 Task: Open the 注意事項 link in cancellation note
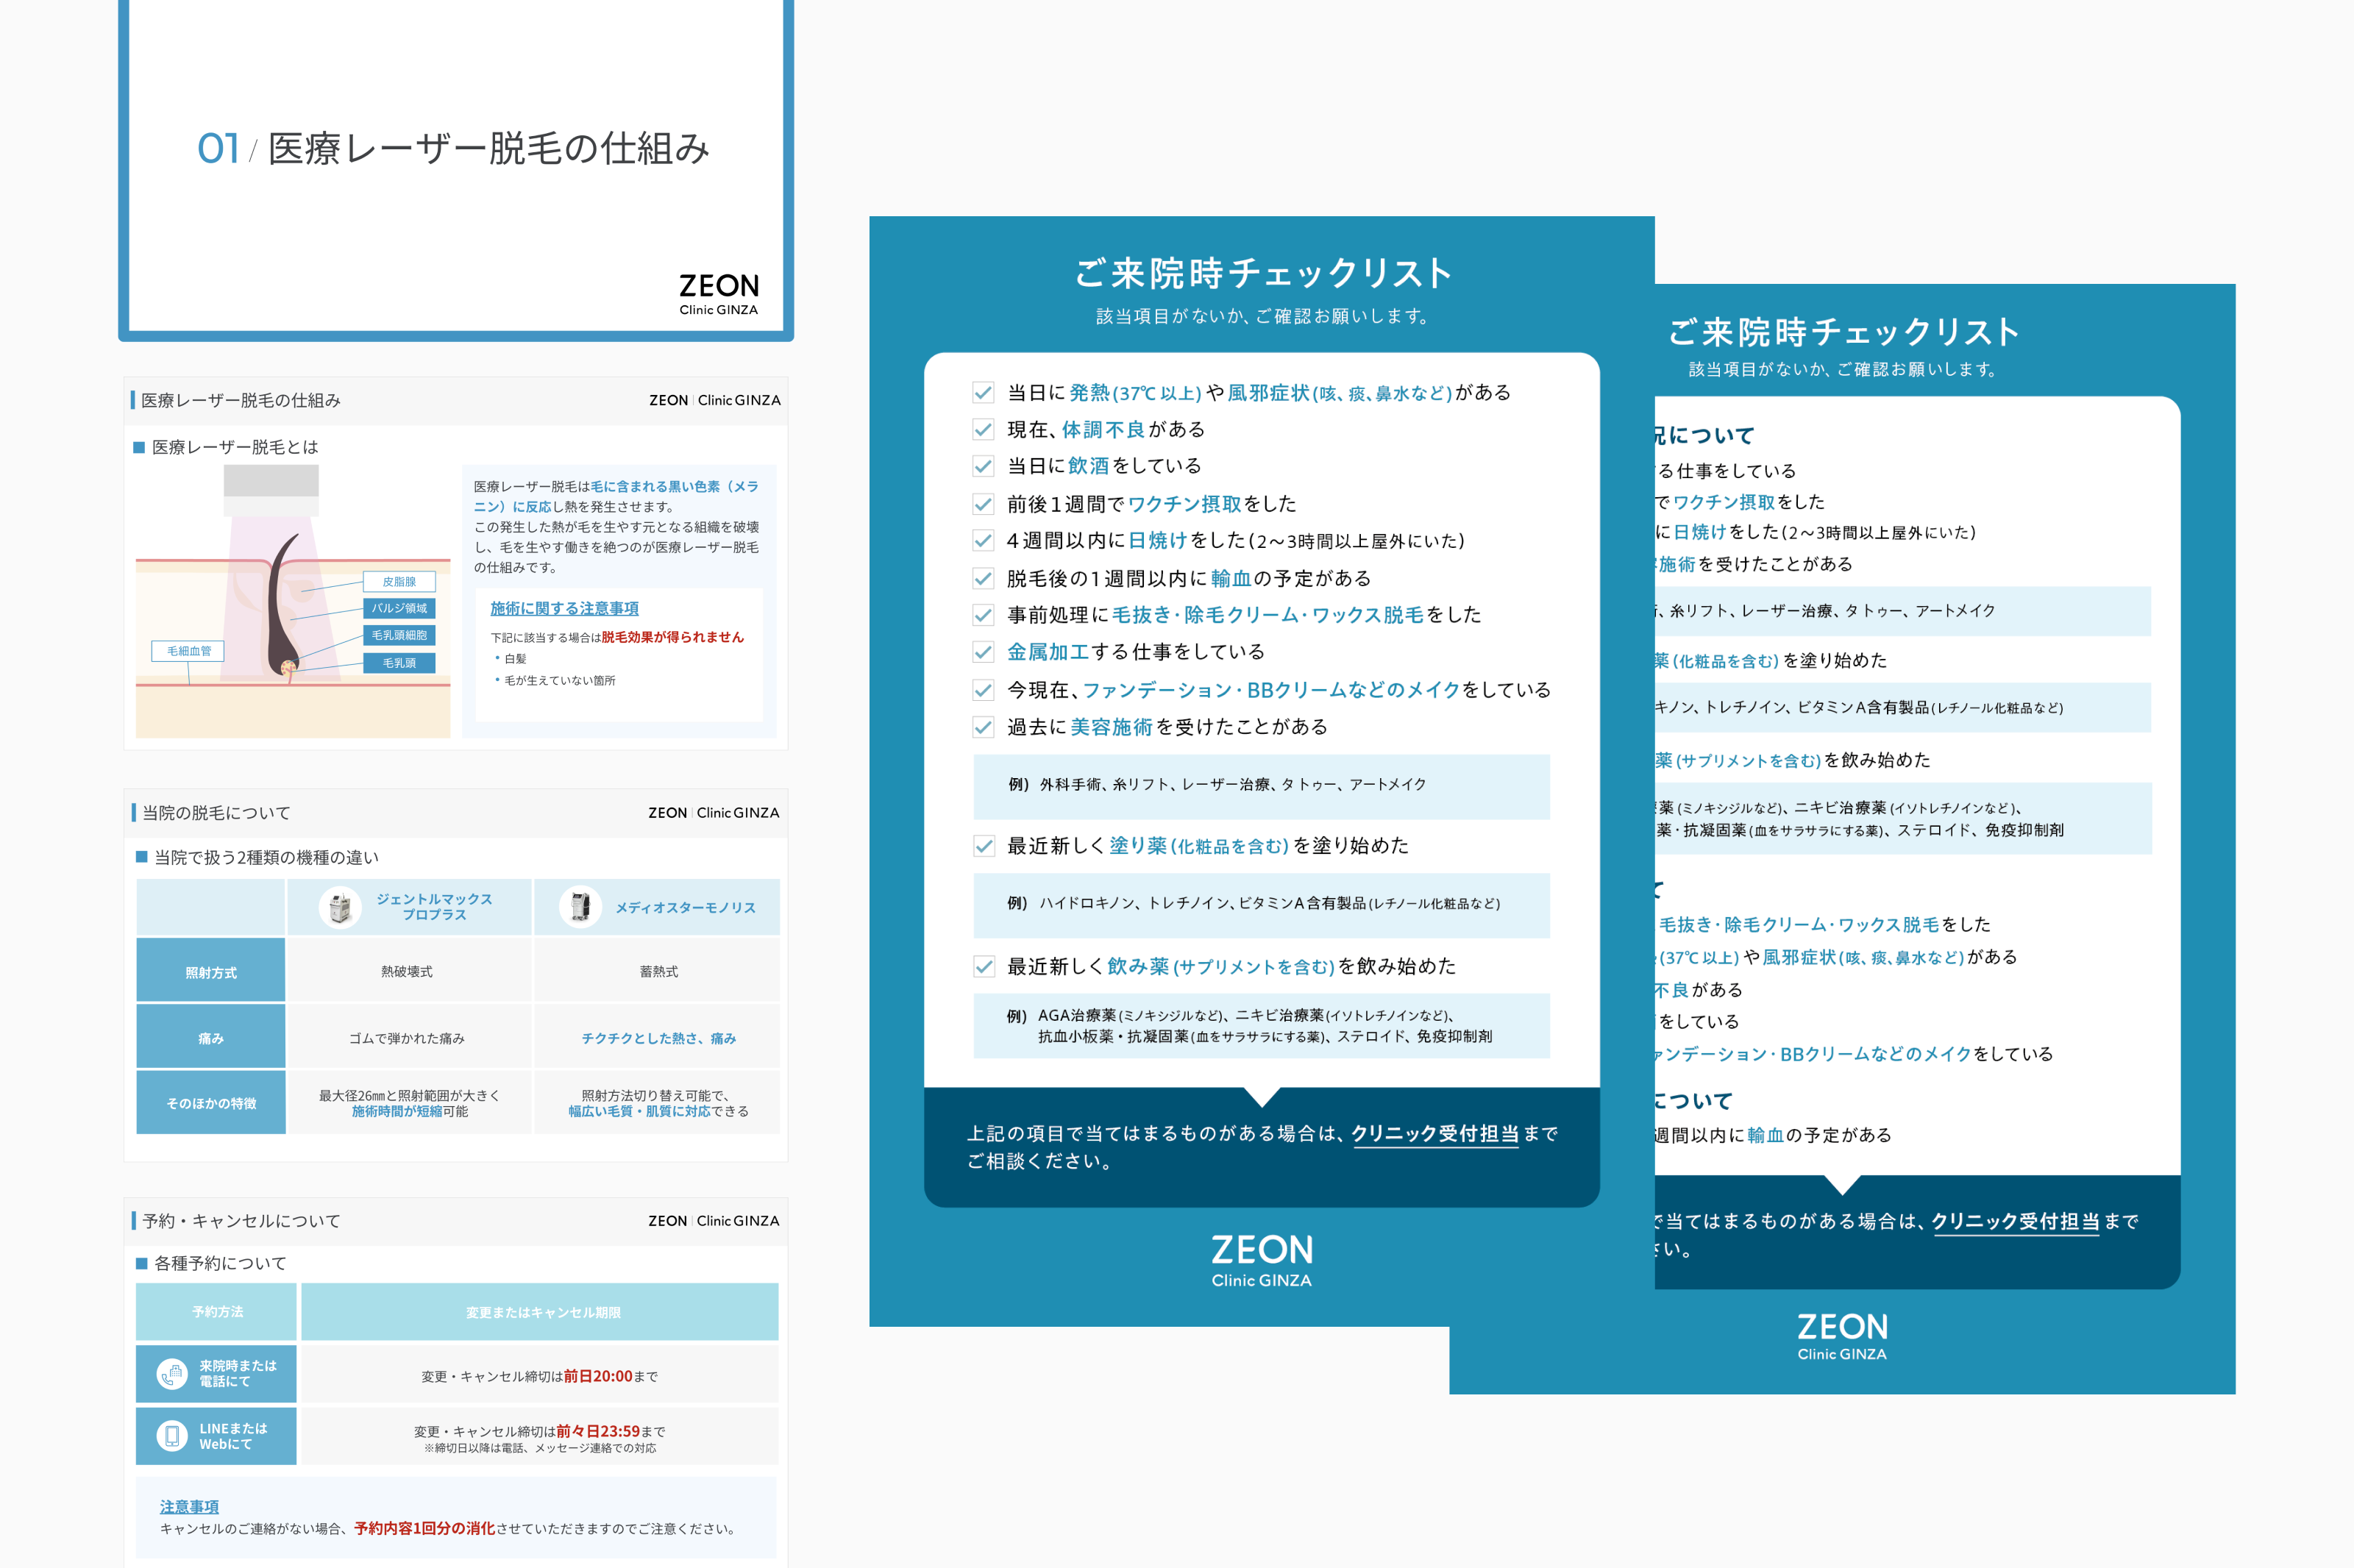coord(189,1506)
